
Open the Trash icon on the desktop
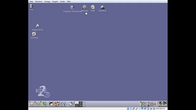31,7
